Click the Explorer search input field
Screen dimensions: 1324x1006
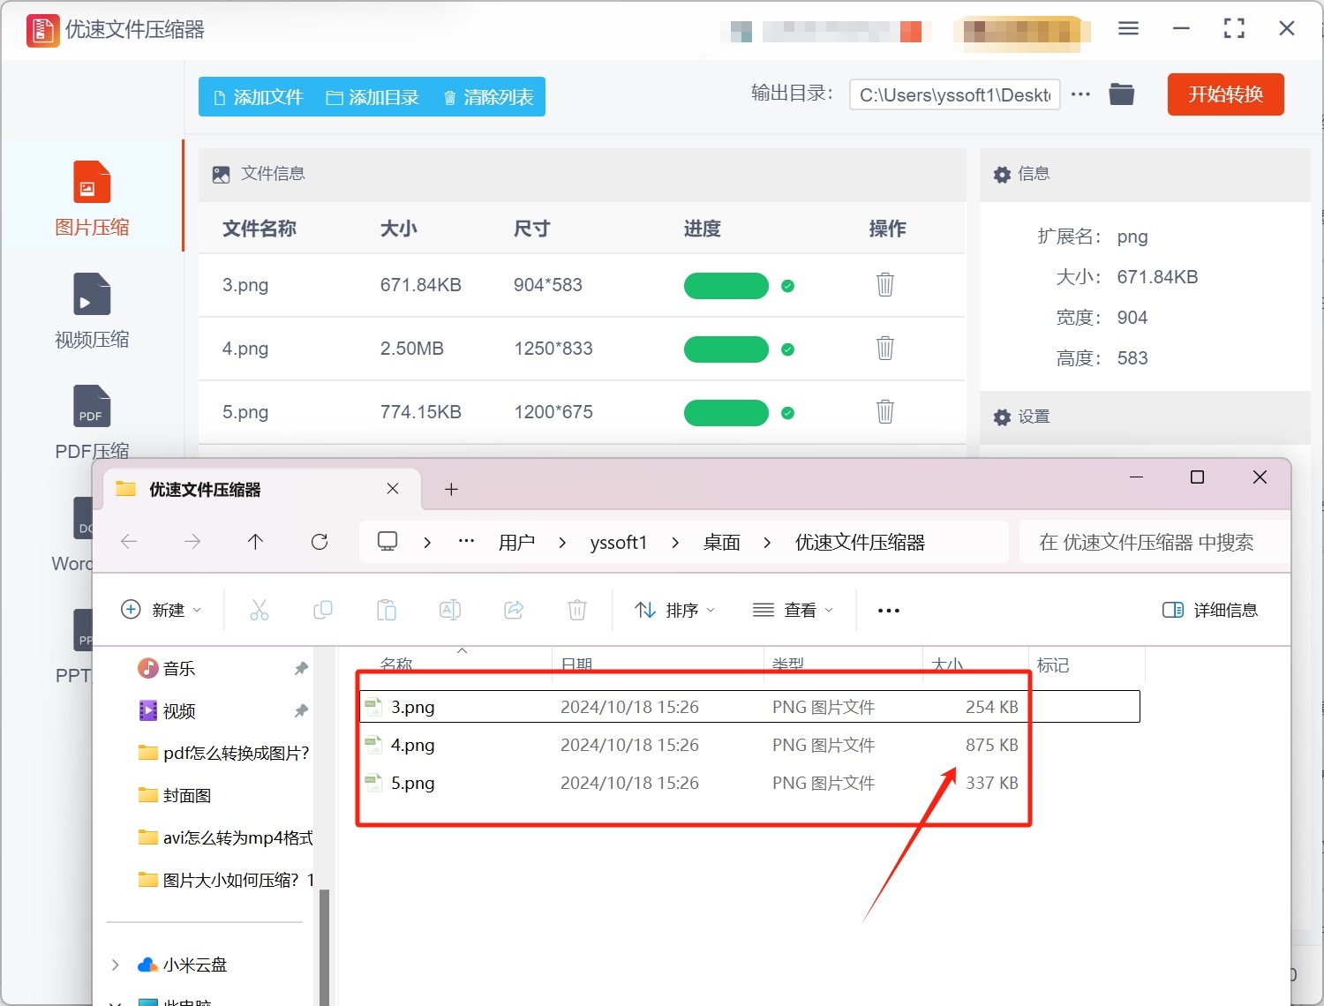pyautogui.click(x=1146, y=543)
